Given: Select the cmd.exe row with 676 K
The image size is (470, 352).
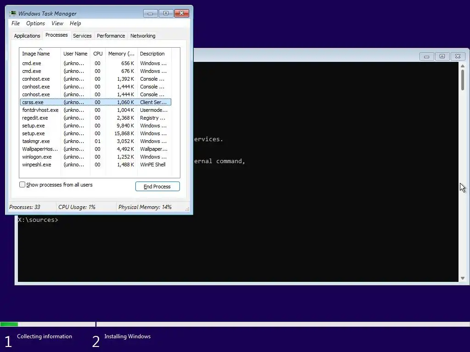Looking at the screenshot, I should coord(95,71).
